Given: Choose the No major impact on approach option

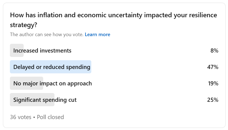Looking at the screenshot, I should [x=53, y=83].
